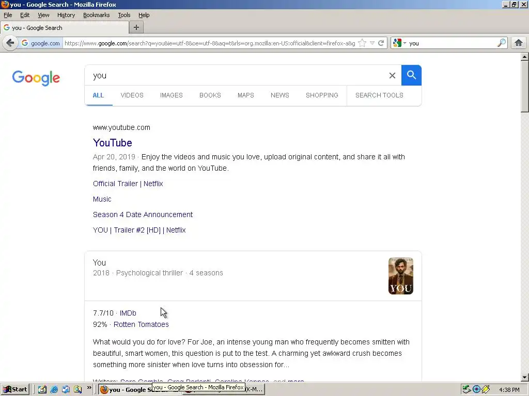Click the www.youtube.com result URL text
This screenshot has height=396, width=529.
point(121,128)
